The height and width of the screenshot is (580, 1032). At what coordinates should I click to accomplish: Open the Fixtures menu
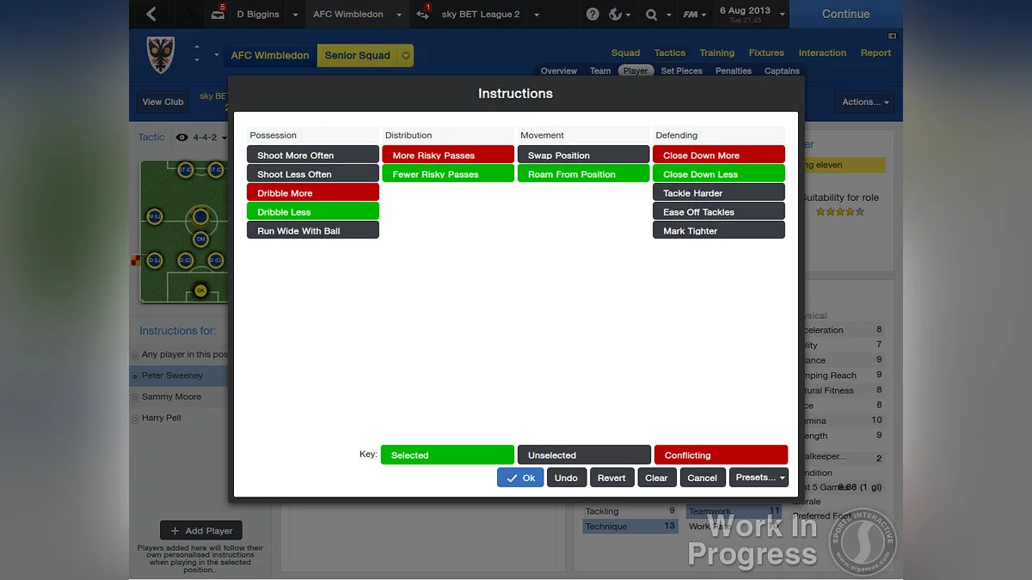coord(766,53)
